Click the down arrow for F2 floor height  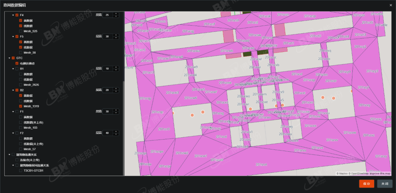click(x=116, y=134)
